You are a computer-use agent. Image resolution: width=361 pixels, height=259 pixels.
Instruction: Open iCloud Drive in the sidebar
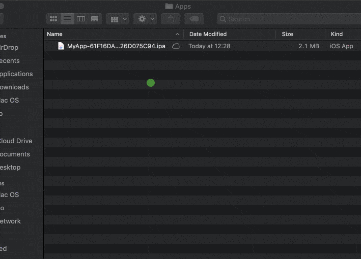16,141
